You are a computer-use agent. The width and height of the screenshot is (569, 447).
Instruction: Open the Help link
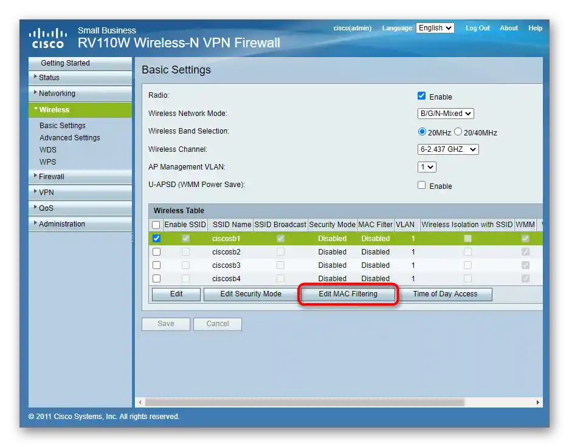[535, 28]
